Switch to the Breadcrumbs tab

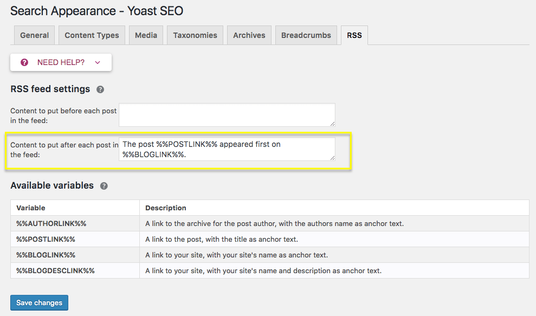306,35
